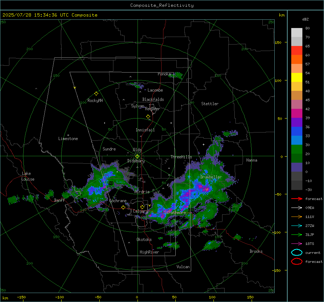The height and width of the screenshot is (302, 324).
Task: Click the Sylvan city label
Action: point(138,106)
